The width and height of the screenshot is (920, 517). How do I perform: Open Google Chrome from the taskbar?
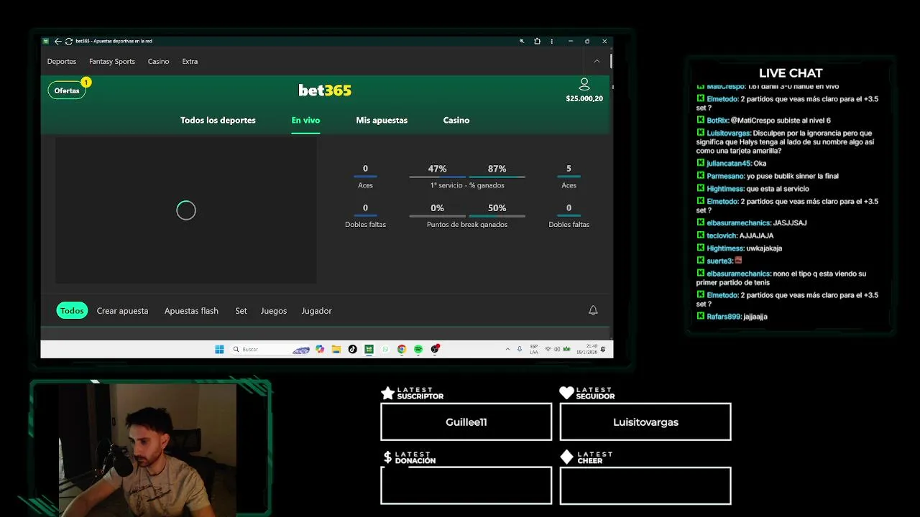(x=402, y=349)
